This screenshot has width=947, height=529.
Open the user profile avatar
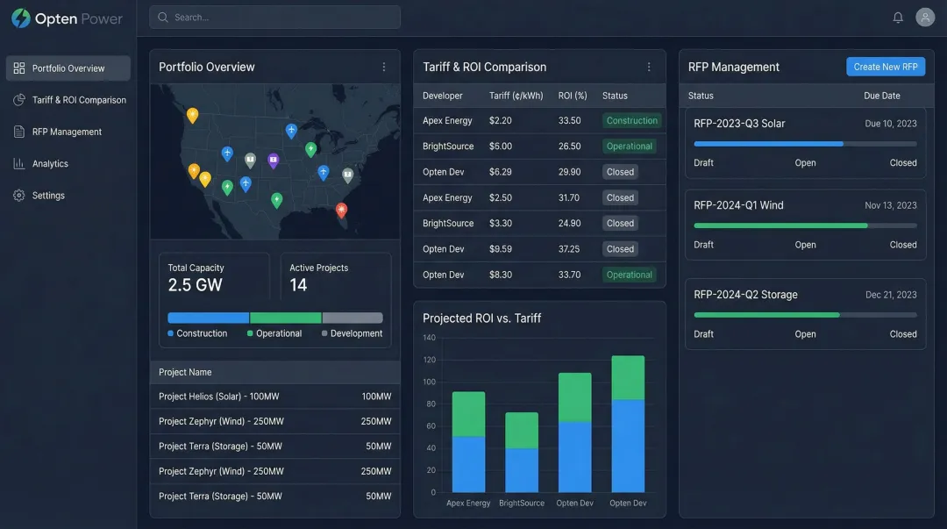[x=924, y=17]
